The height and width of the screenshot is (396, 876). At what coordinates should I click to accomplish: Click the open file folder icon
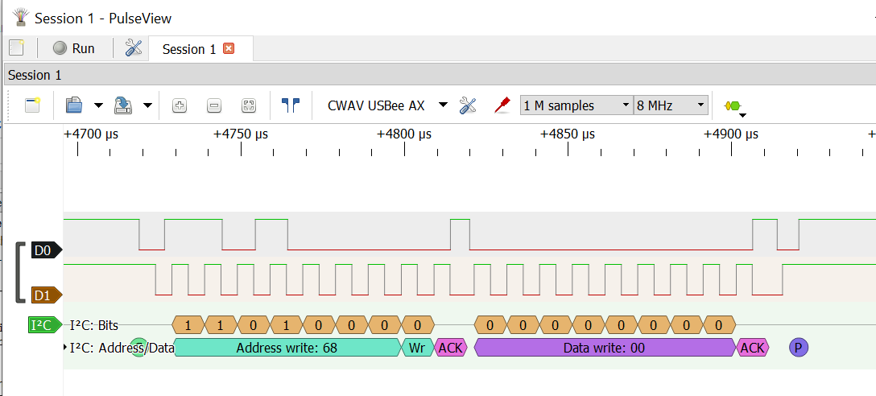tap(74, 105)
